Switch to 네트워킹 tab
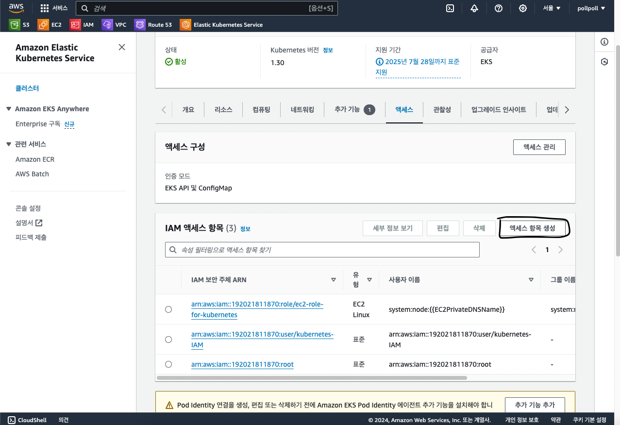This screenshot has width=620, height=425. tap(302, 110)
